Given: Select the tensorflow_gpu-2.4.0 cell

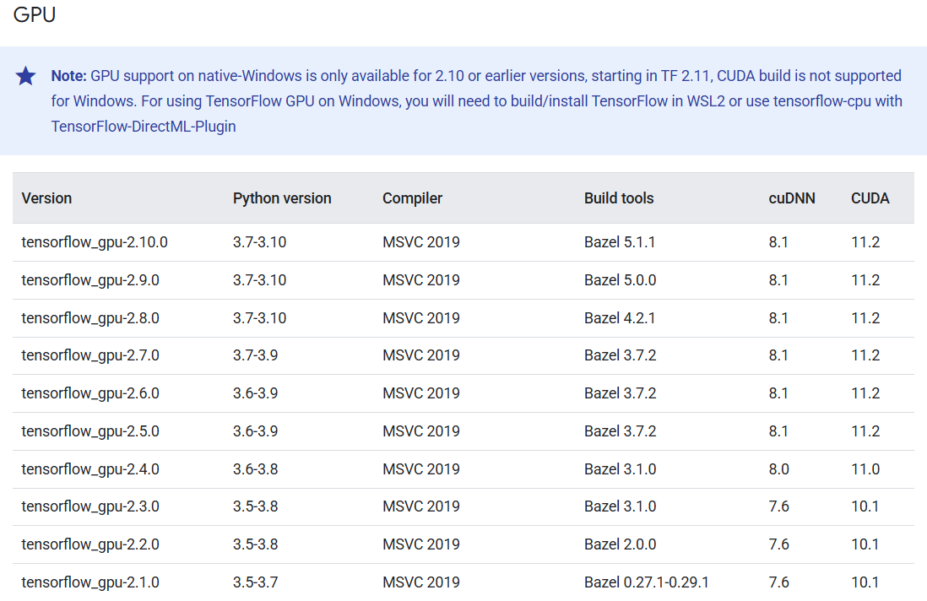Looking at the screenshot, I should coord(90,469).
